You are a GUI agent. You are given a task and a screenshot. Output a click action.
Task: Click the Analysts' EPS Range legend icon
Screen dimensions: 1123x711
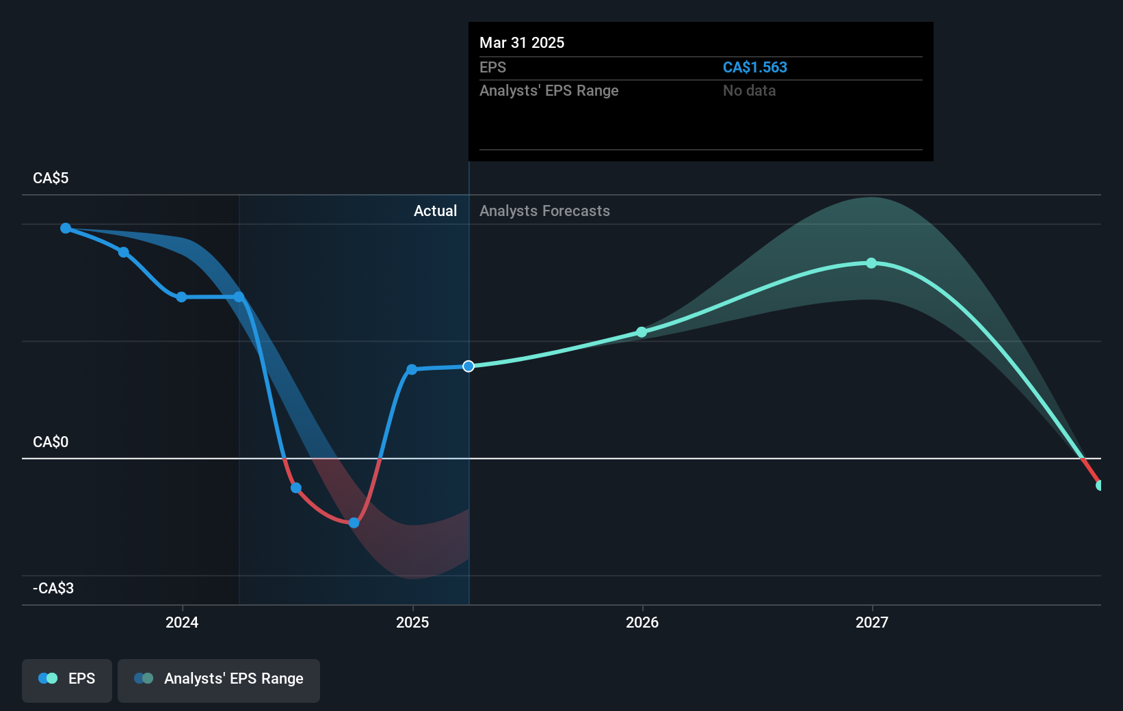coord(144,678)
